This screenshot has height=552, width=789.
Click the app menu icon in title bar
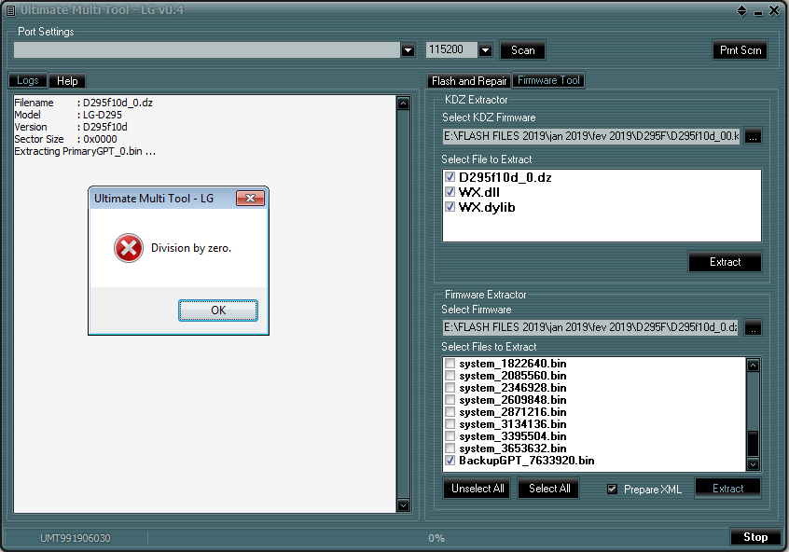(10, 10)
